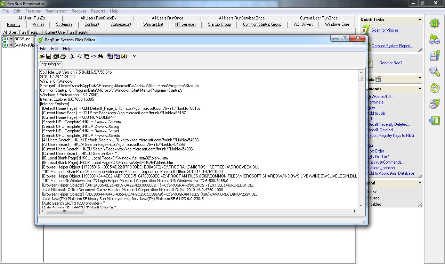Toggle the green status indicator for SunJavaUpdate

point(5,45)
